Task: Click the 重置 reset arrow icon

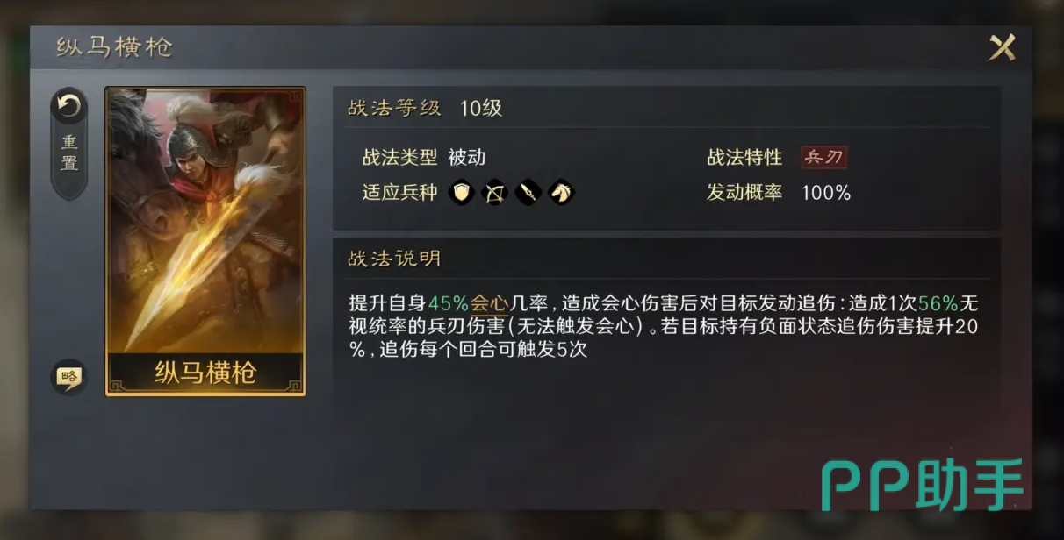Action: click(68, 107)
